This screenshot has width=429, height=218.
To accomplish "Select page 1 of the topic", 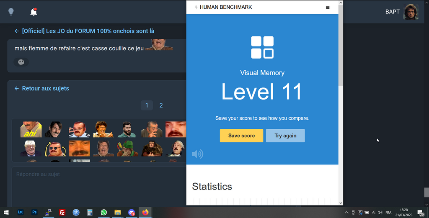I will point(147,105).
